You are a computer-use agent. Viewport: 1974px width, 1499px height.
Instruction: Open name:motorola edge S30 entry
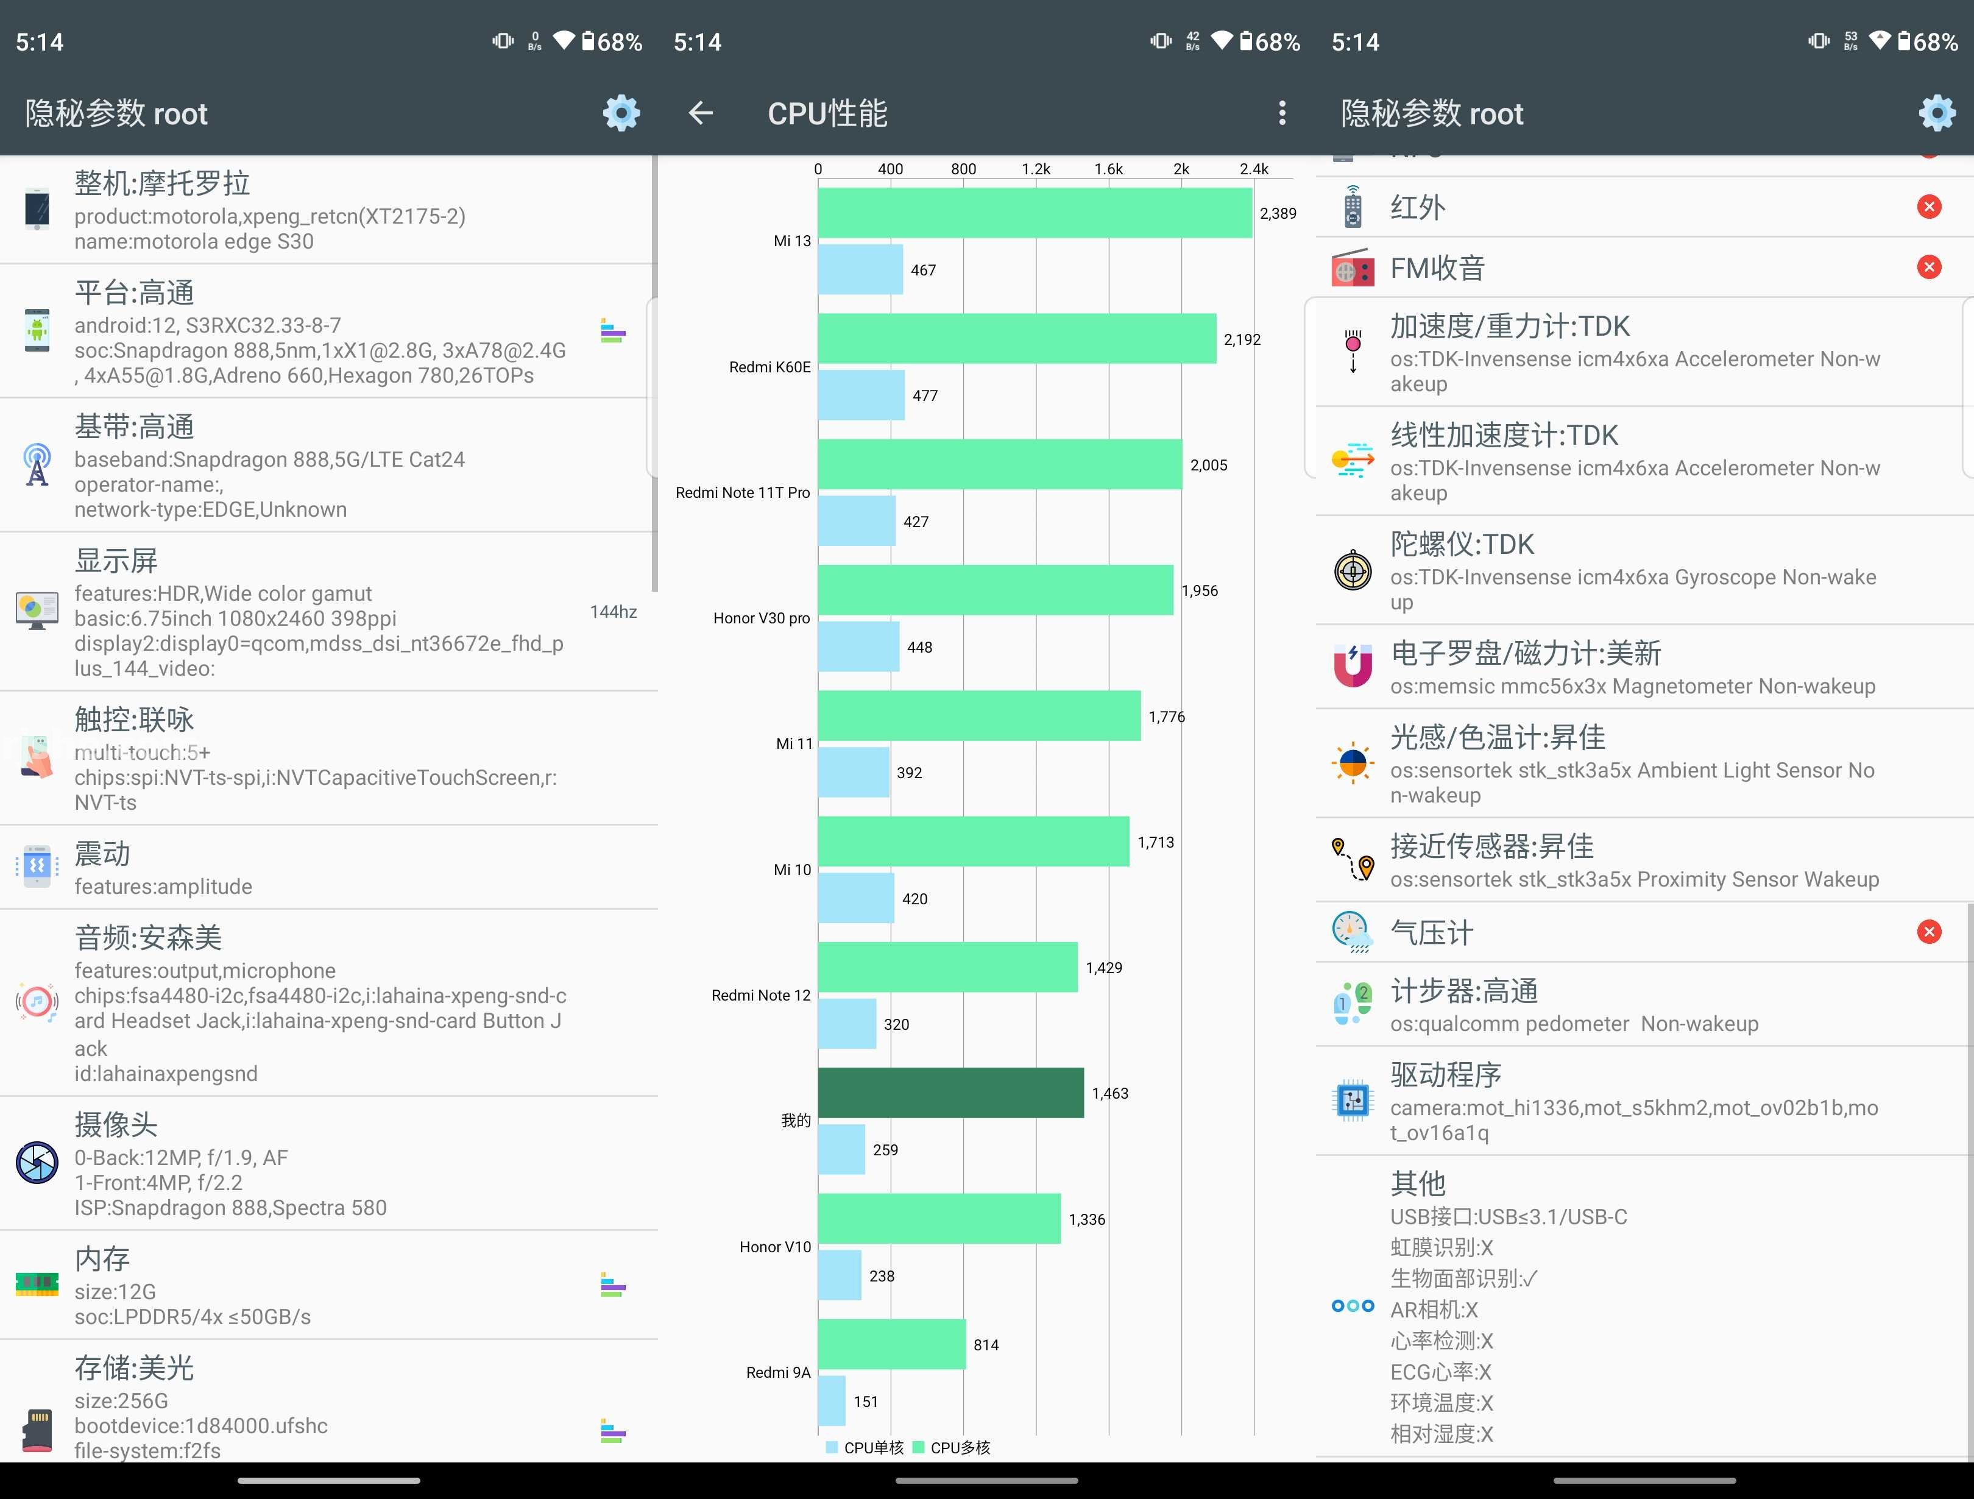click(194, 241)
